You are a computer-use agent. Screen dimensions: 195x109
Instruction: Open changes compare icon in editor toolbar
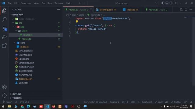coord(181,9)
